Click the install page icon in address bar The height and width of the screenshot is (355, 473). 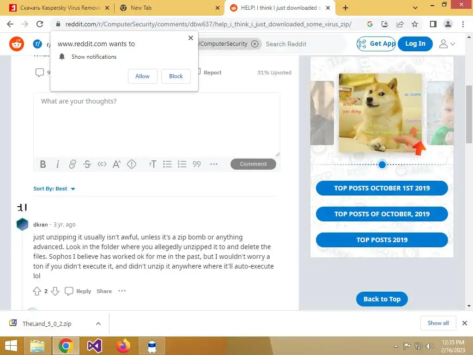coord(385,24)
